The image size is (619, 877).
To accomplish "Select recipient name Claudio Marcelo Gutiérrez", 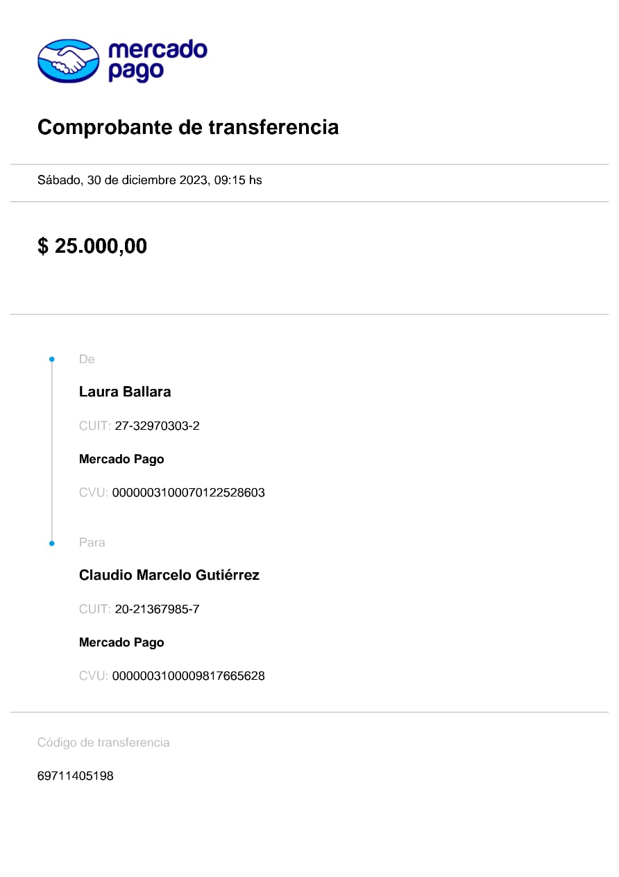I will tap(169, 575).
